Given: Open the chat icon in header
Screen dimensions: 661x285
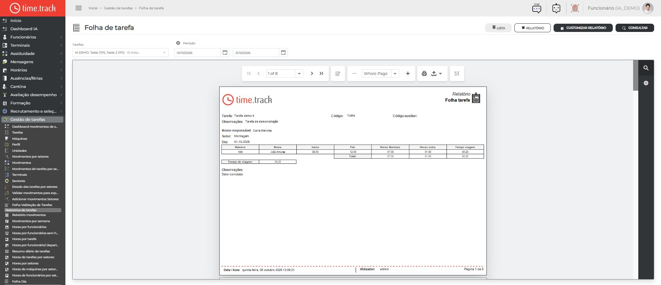Looking at the screenshot, I should 536,8.
